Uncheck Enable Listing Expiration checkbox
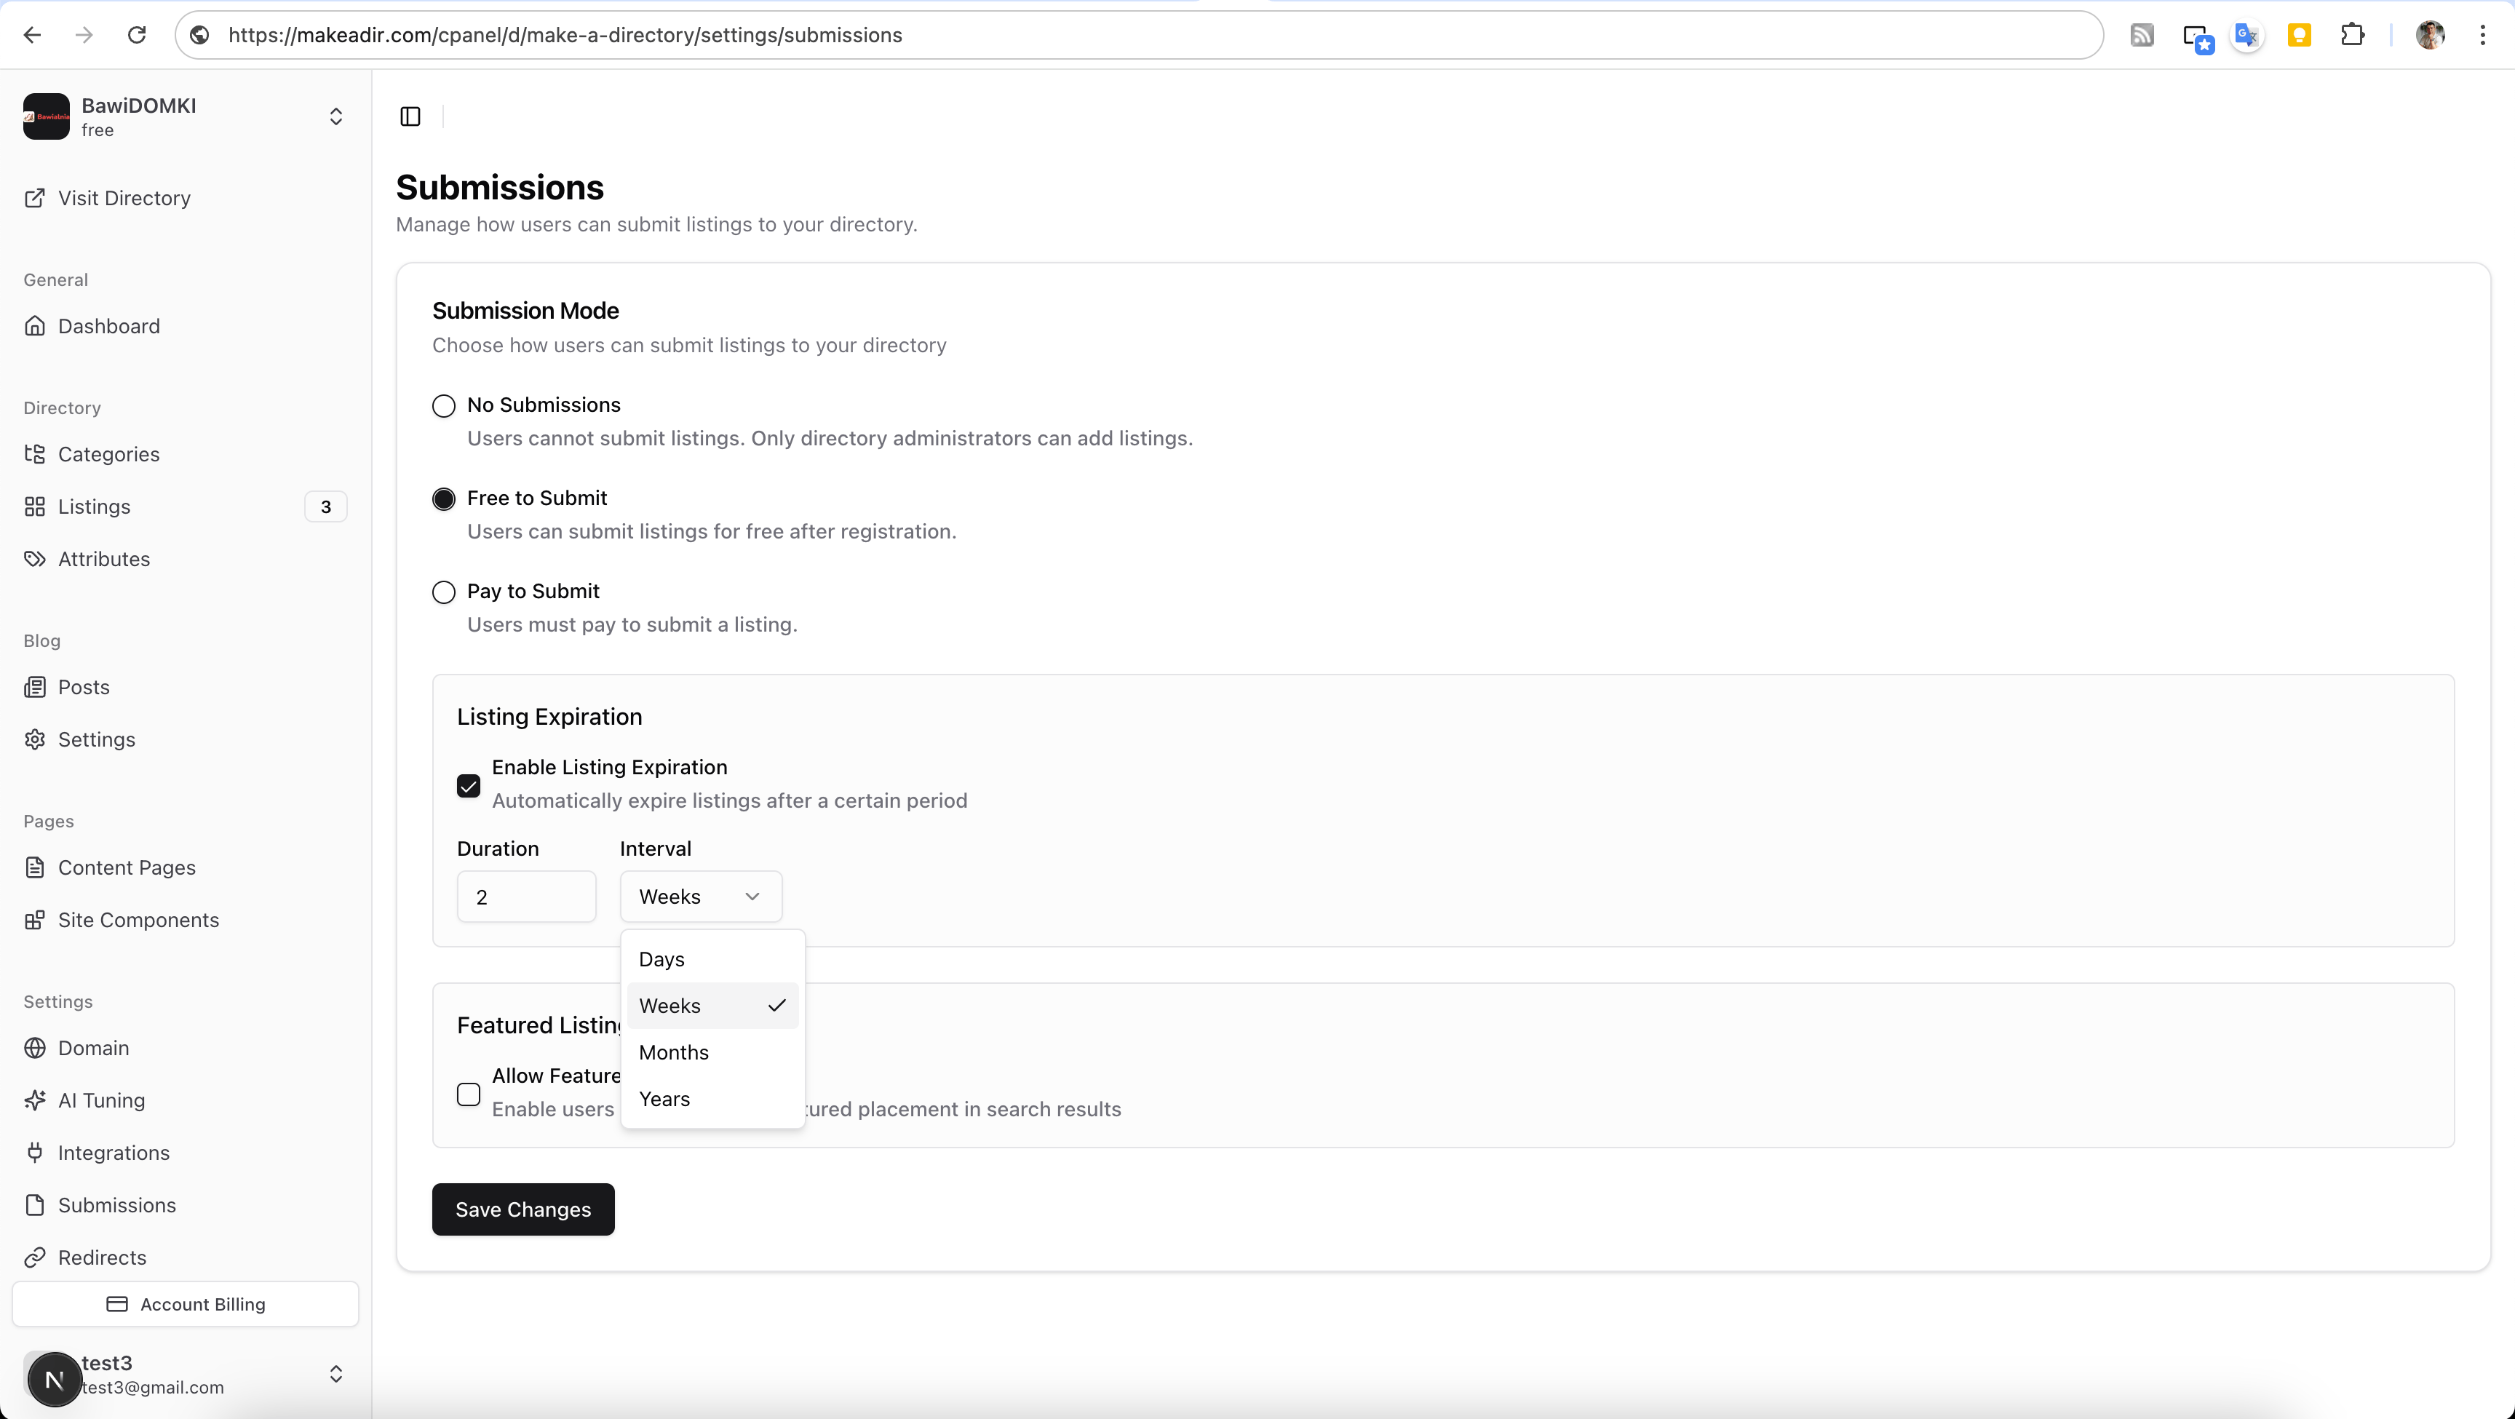Image resolution: width=2515 pixels, height=1419 pixels. click(469, 786)
